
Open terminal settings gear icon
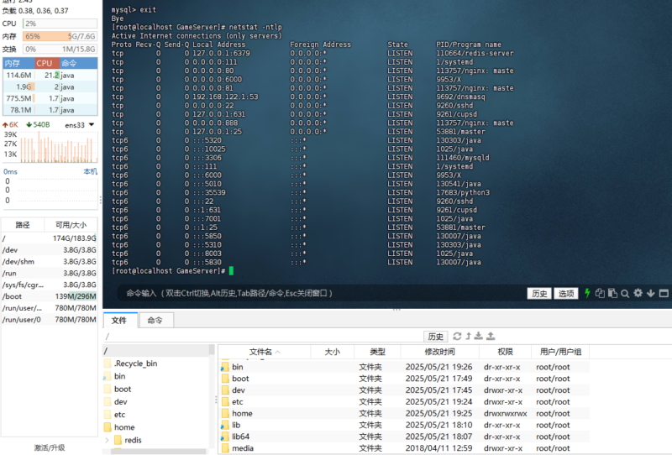[638, 294]
